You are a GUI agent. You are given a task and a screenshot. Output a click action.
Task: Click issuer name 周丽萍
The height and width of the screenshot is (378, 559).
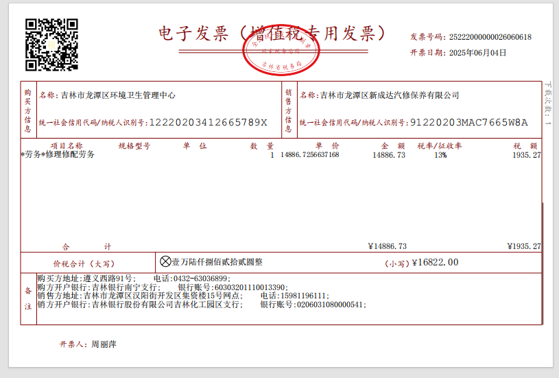coord(104,344)
